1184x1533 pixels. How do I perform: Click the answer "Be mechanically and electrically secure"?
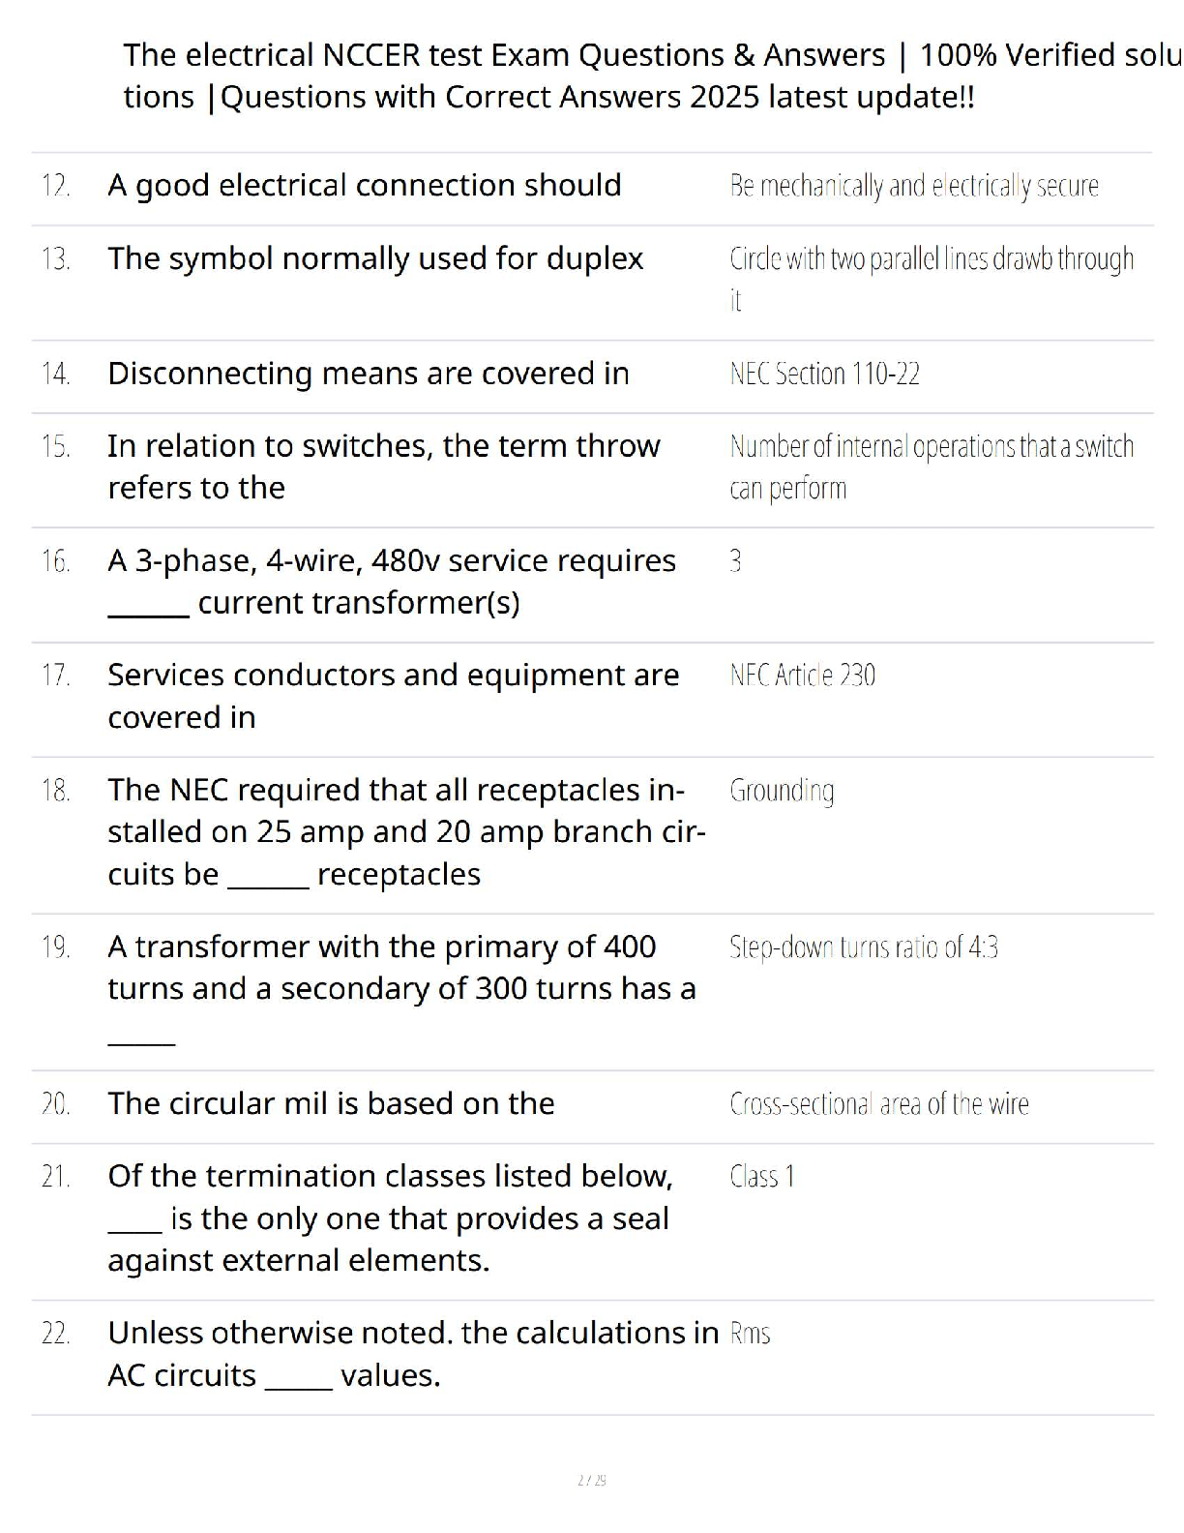(913, 185)
